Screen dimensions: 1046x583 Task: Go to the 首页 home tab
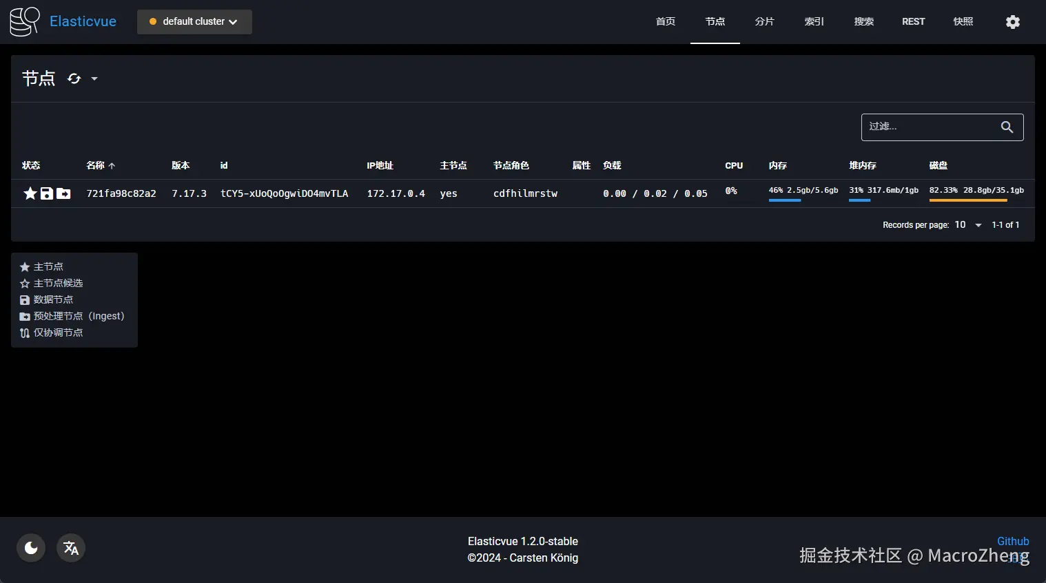pos(666,22)
